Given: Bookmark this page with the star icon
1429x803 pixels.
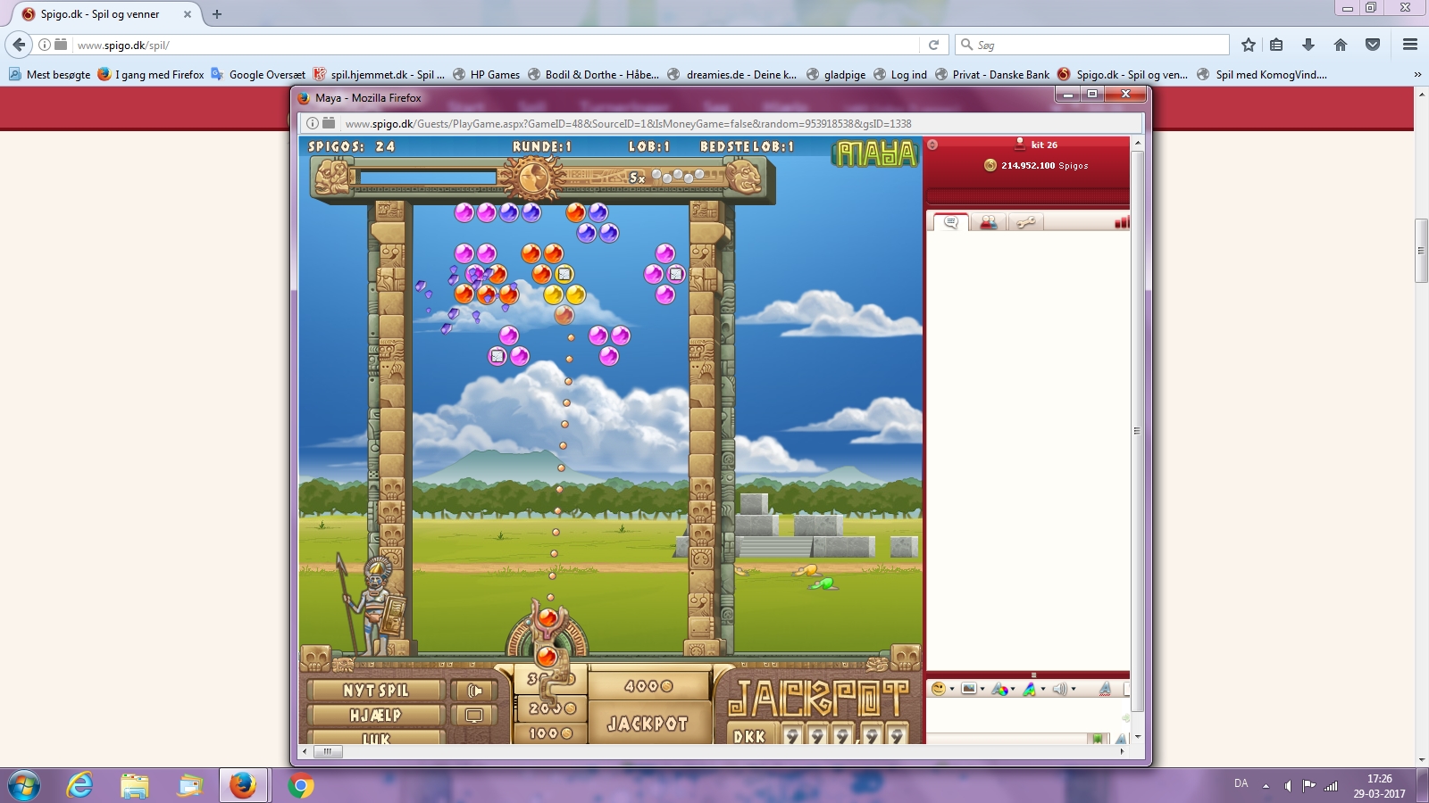Looking at the screenshot, I should pyautogui.click(x=1249, y=45).
